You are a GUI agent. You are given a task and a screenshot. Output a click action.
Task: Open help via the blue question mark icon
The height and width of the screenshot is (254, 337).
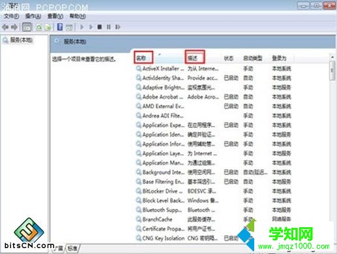tap(60, 27)
